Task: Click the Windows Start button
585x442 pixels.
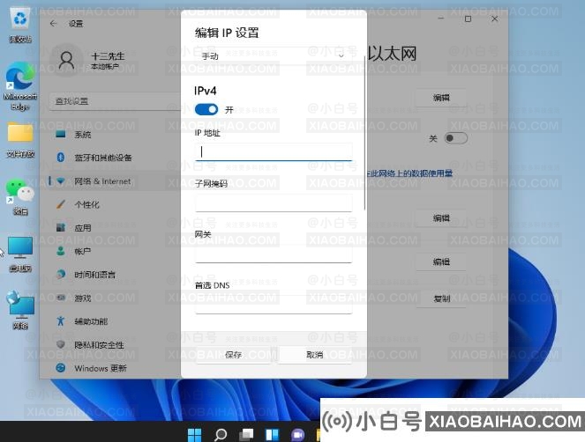Action: pyautogui.click(x=194, y=434)
